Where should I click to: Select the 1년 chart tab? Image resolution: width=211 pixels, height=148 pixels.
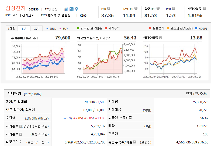24,28
